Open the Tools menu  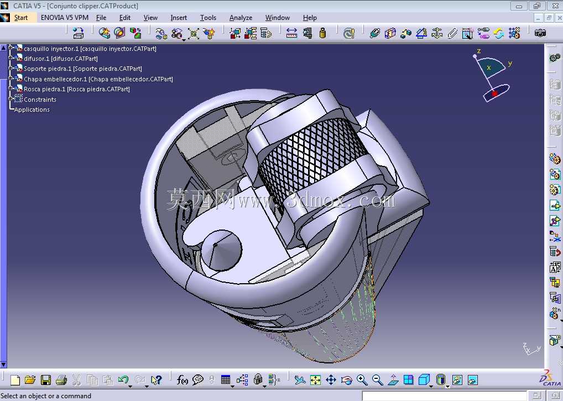point(208,18)
